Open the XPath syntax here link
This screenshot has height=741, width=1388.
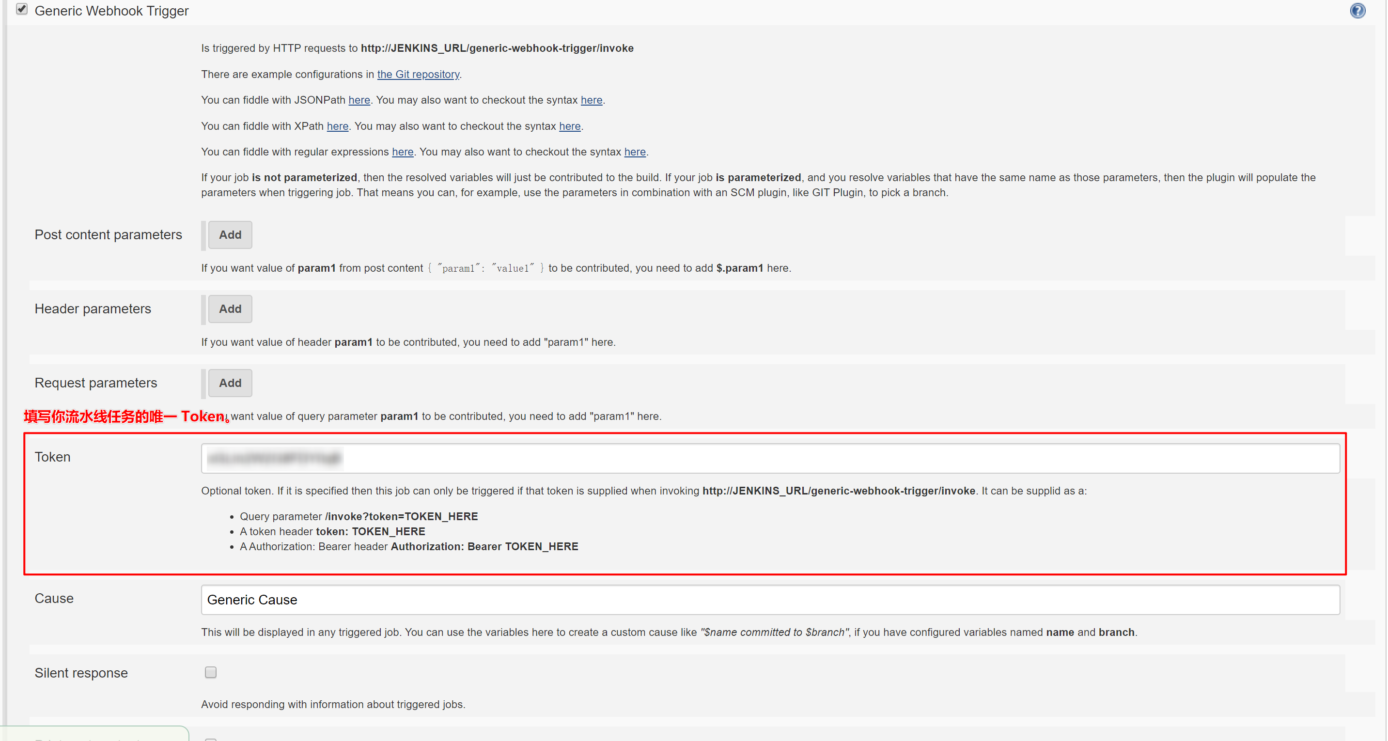570,126
